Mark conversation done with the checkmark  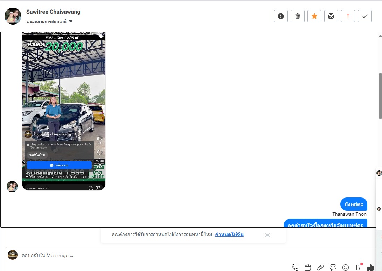pyautogui.click(x=364, y=16)
